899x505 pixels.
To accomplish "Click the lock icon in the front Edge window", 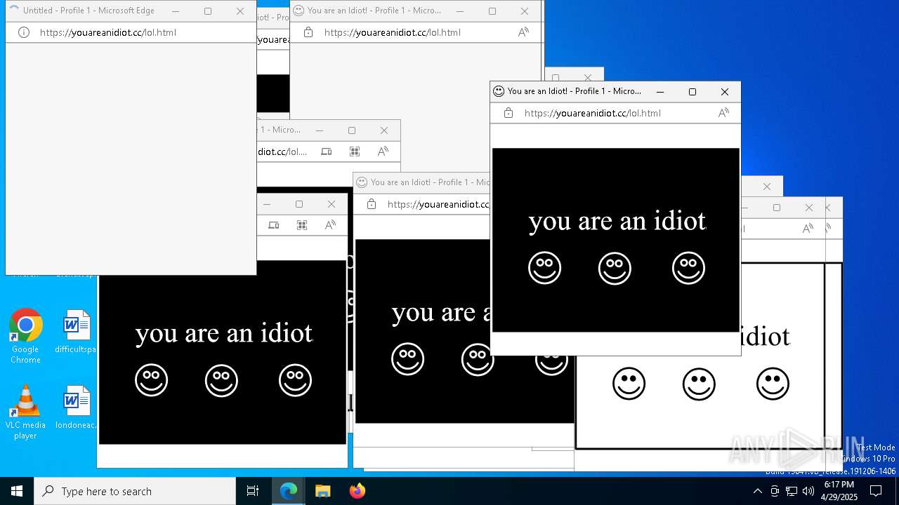I will pyautogui.click(x=508, y=113).
